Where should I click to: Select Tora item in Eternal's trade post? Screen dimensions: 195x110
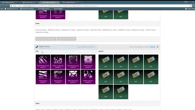pyautogui.click(x=43, y=77)
